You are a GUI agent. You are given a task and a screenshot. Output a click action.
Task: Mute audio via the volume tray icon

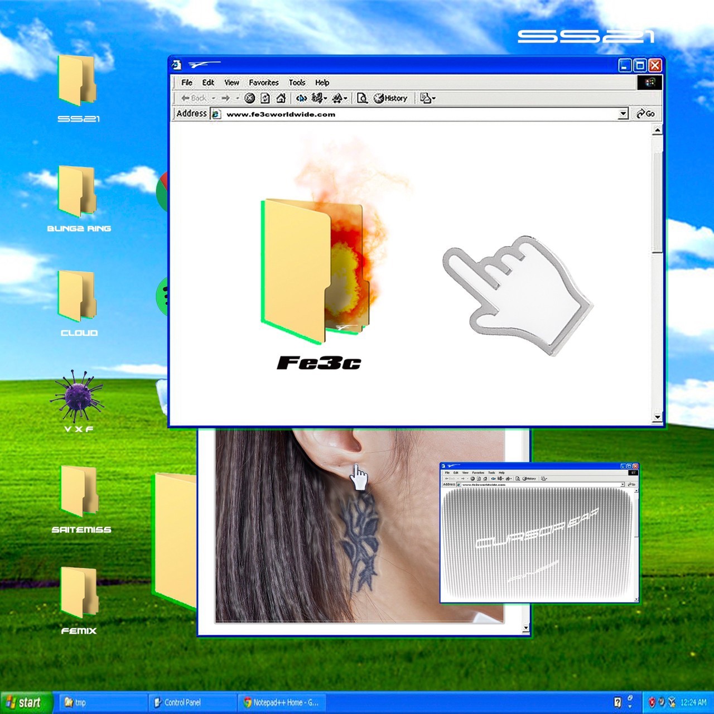pyautogui.click(x=662, y=703)
